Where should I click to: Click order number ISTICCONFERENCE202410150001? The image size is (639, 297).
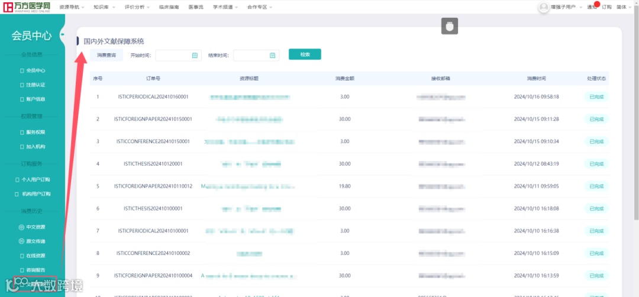(153, 141)
